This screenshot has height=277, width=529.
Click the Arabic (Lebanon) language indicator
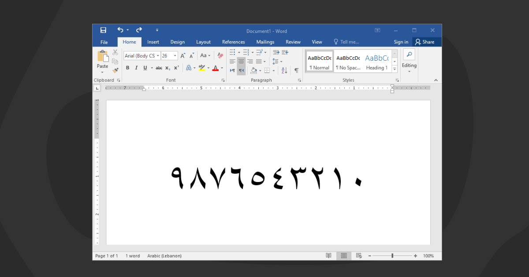[x=164, y=256]
